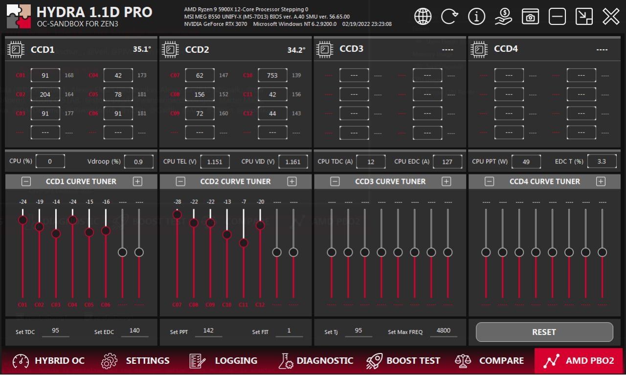Click the CPU TEL (V) value box

point(215,162)
